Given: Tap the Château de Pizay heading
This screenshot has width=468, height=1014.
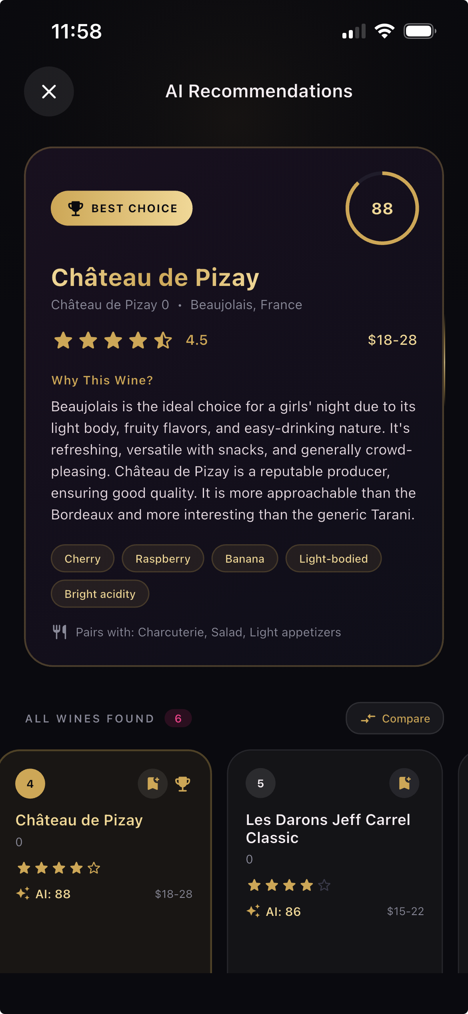Looking at the screenshot, I should point(155,278).
